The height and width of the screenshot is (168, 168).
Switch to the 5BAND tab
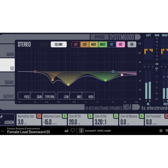tap(7, 79)
